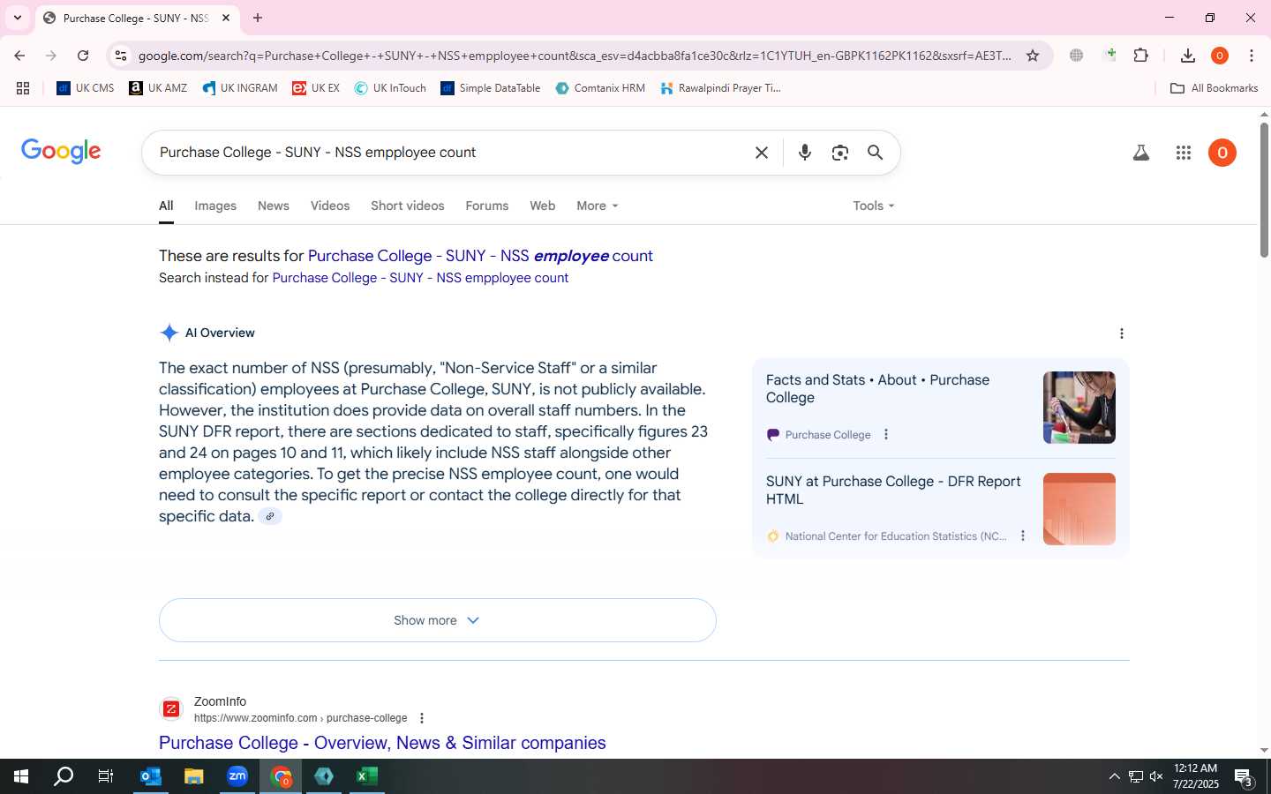
Task: Switch to Forums results tab
Action: click(487, 206)
